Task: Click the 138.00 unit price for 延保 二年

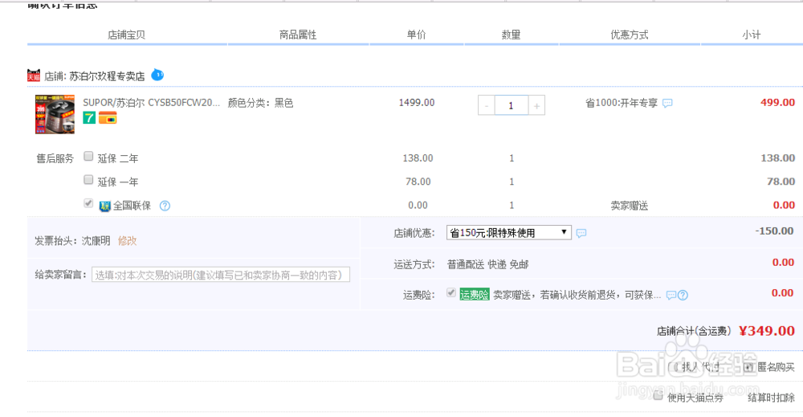Action: point(418,157)
